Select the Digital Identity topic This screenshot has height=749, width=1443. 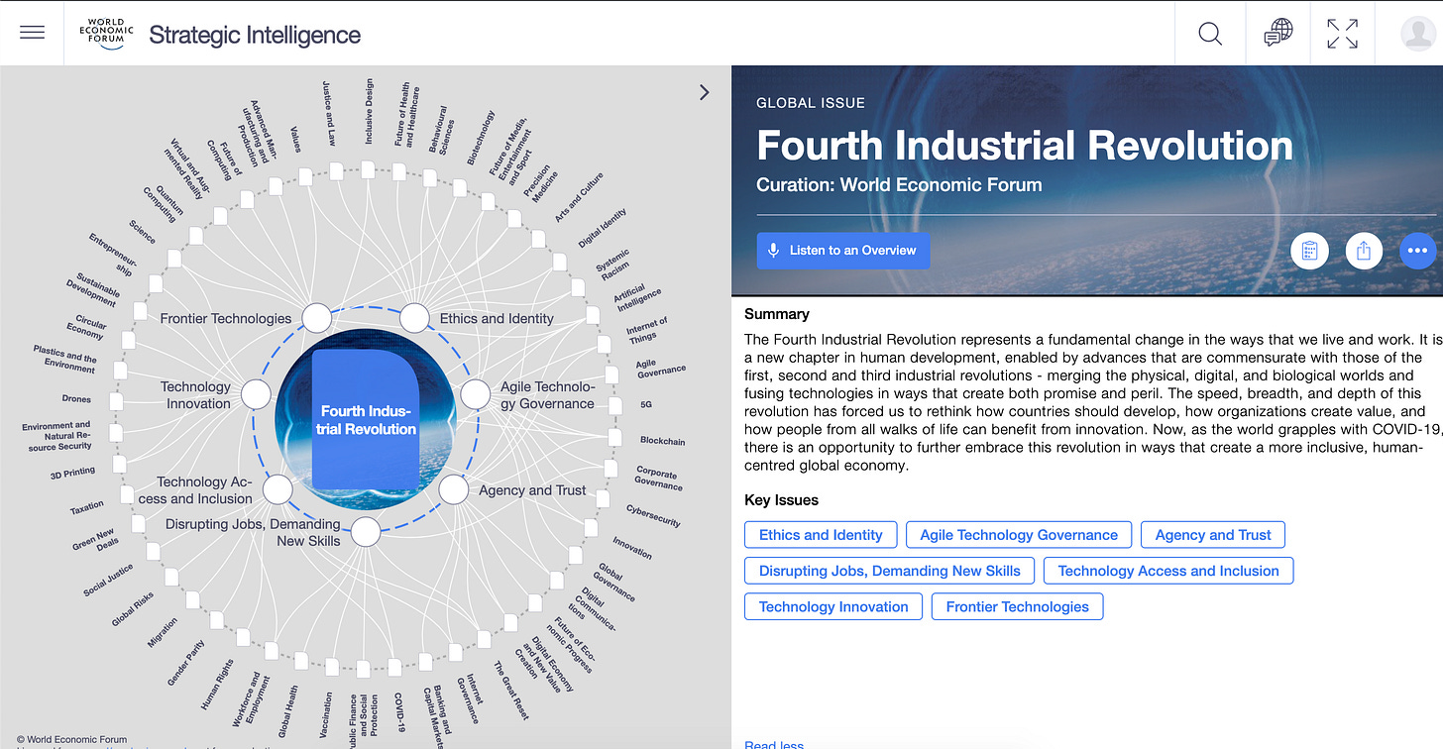[603, 228]
